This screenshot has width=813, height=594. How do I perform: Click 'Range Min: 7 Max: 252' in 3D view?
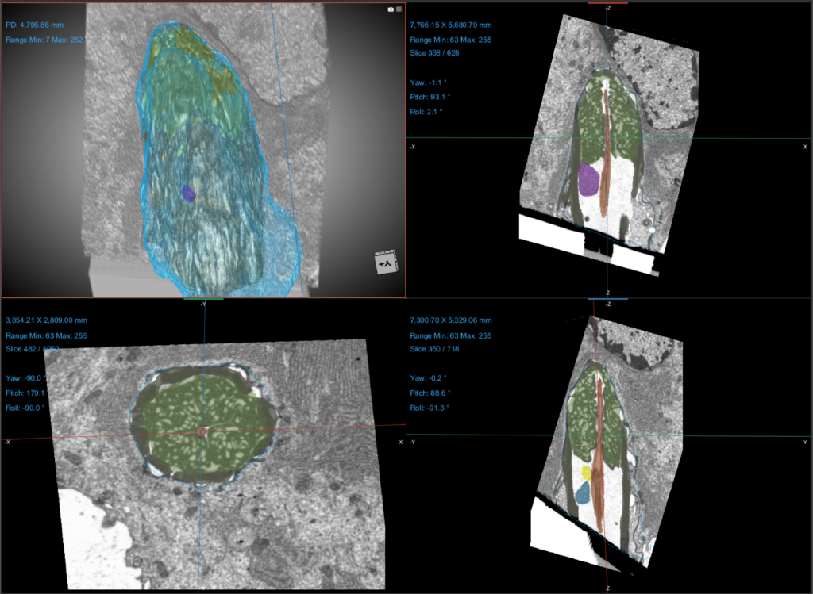click(45, 40)
